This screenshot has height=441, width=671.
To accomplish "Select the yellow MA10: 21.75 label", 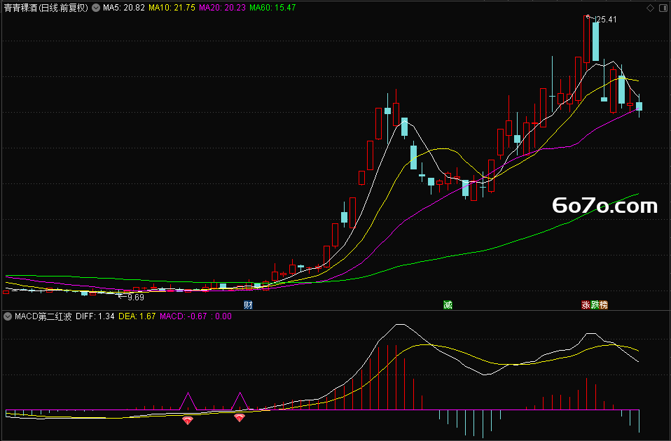I will tap(172, 8).
